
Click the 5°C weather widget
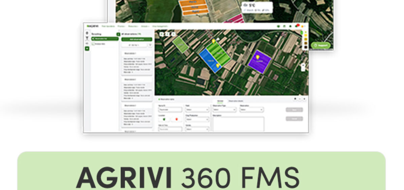(257, 7)
